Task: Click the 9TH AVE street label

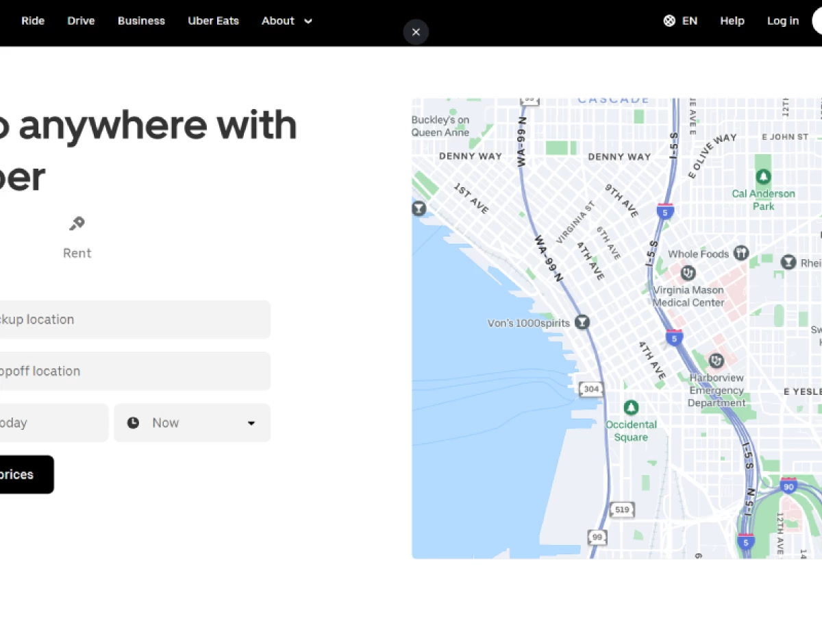Action: 622,200
